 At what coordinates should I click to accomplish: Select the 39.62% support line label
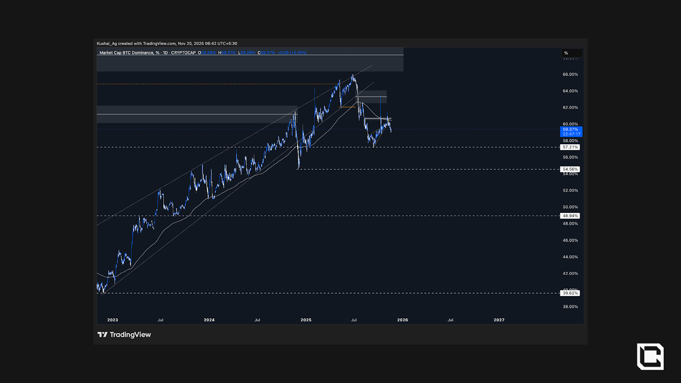coord(570,293)
